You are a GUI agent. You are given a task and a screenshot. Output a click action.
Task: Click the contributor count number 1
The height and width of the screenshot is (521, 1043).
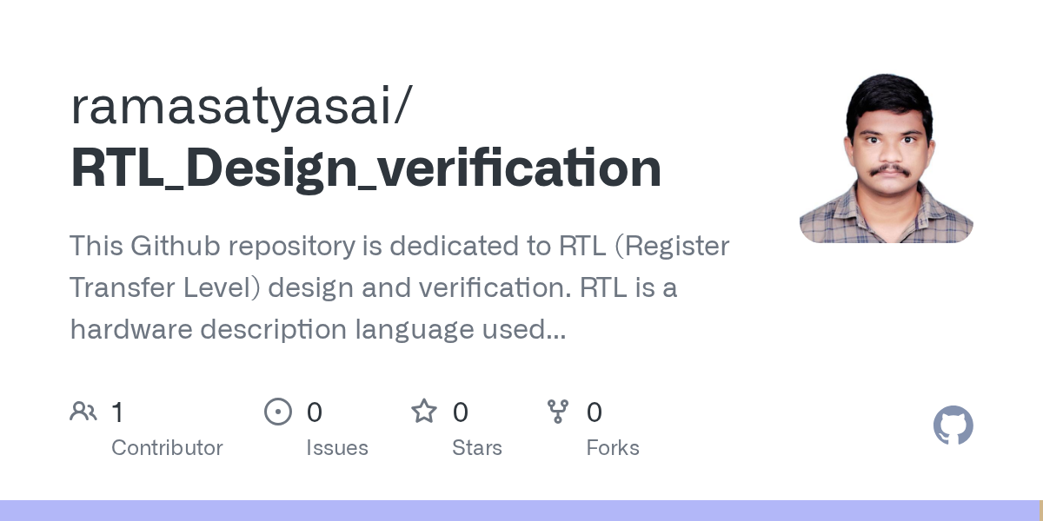tap(117, 412)
